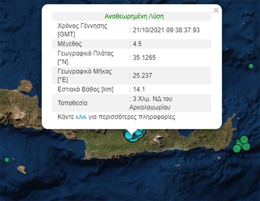Click the topmost green circle in the eastern cluster

coord(244,140)
